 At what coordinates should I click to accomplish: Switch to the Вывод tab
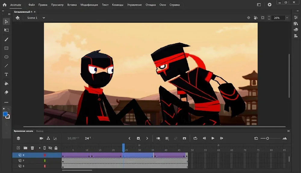[40, 131]
